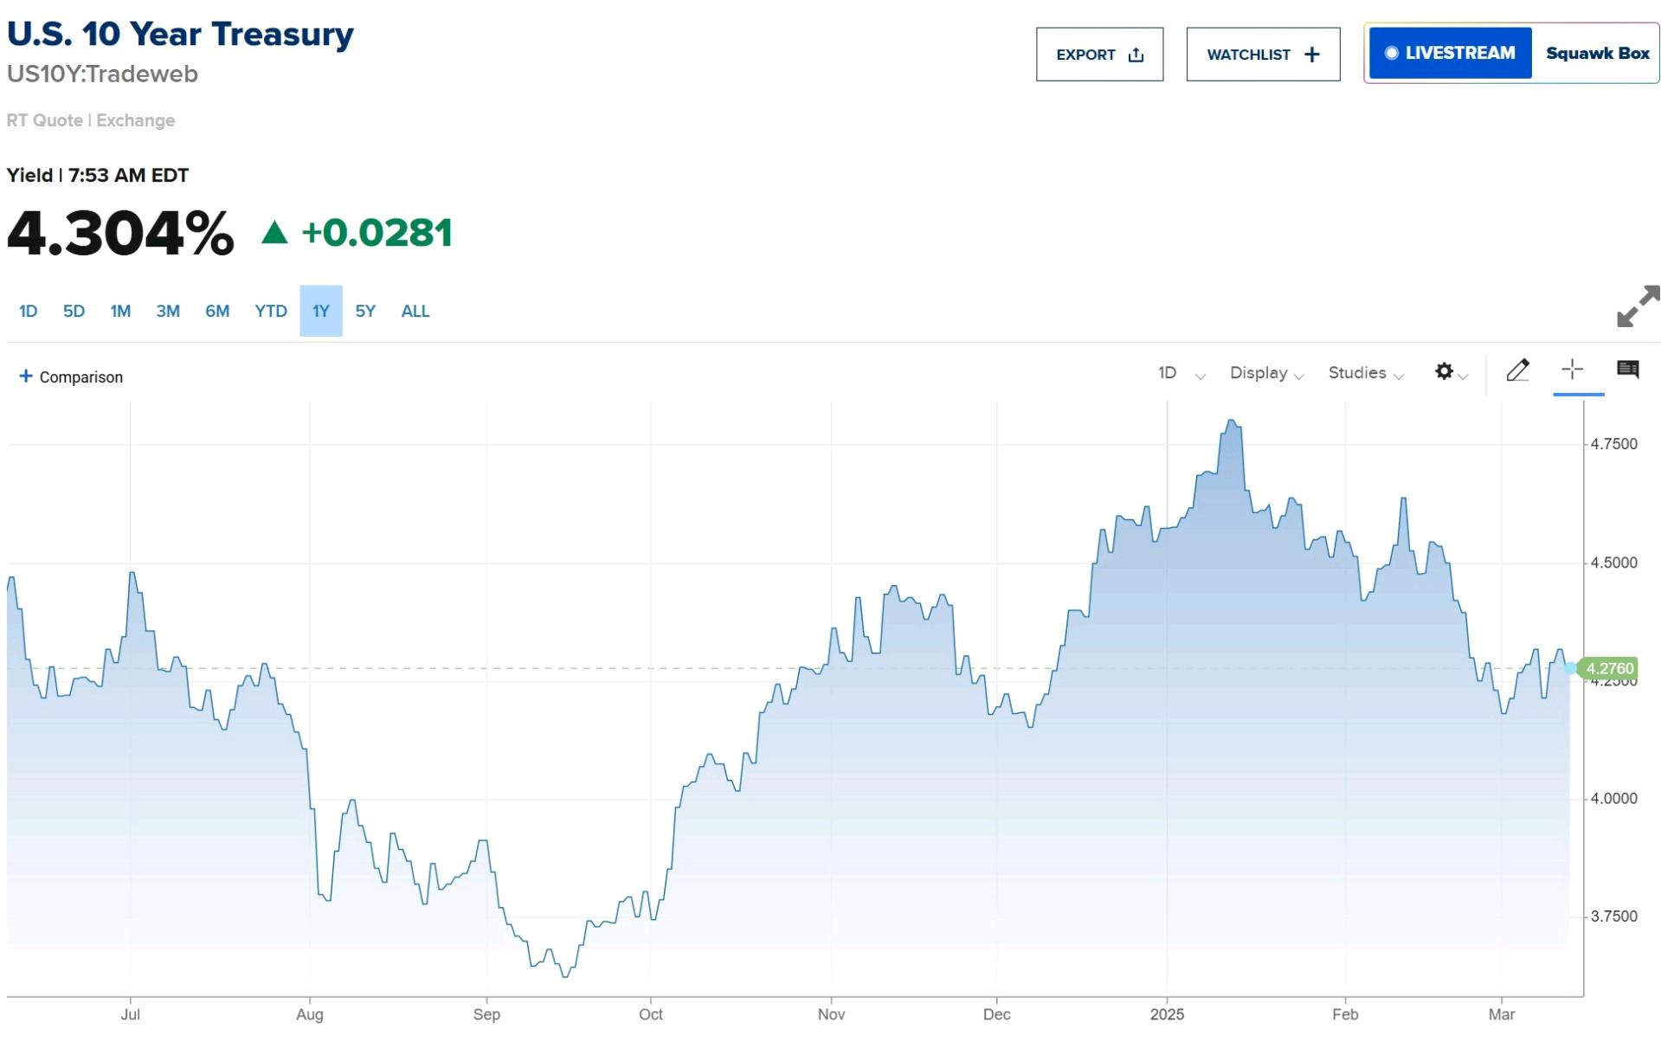
Task: Open the 1D interval dropdown
Action: [1181, 373]
